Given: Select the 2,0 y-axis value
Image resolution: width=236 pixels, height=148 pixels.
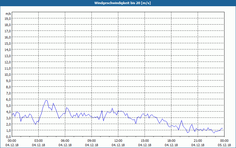Looking at the screenshot, I should coord(9,124).
